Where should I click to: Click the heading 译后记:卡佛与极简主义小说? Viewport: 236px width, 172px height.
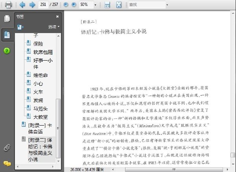[x=114, y=31]
